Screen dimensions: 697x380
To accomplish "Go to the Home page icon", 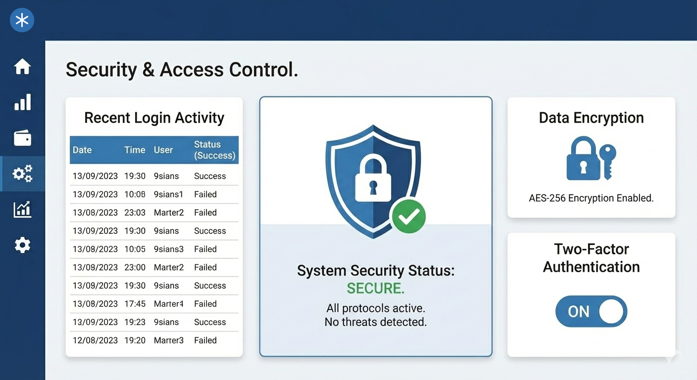I will pos(22,66).
